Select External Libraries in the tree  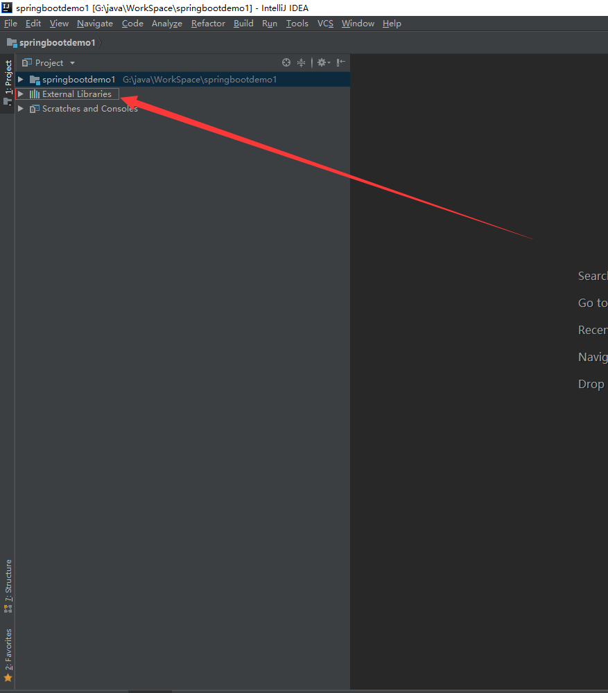76,94
